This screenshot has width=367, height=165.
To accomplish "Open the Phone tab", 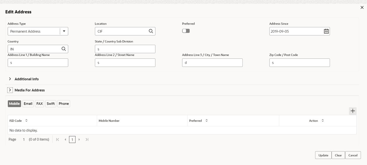I will click(64, 104).
